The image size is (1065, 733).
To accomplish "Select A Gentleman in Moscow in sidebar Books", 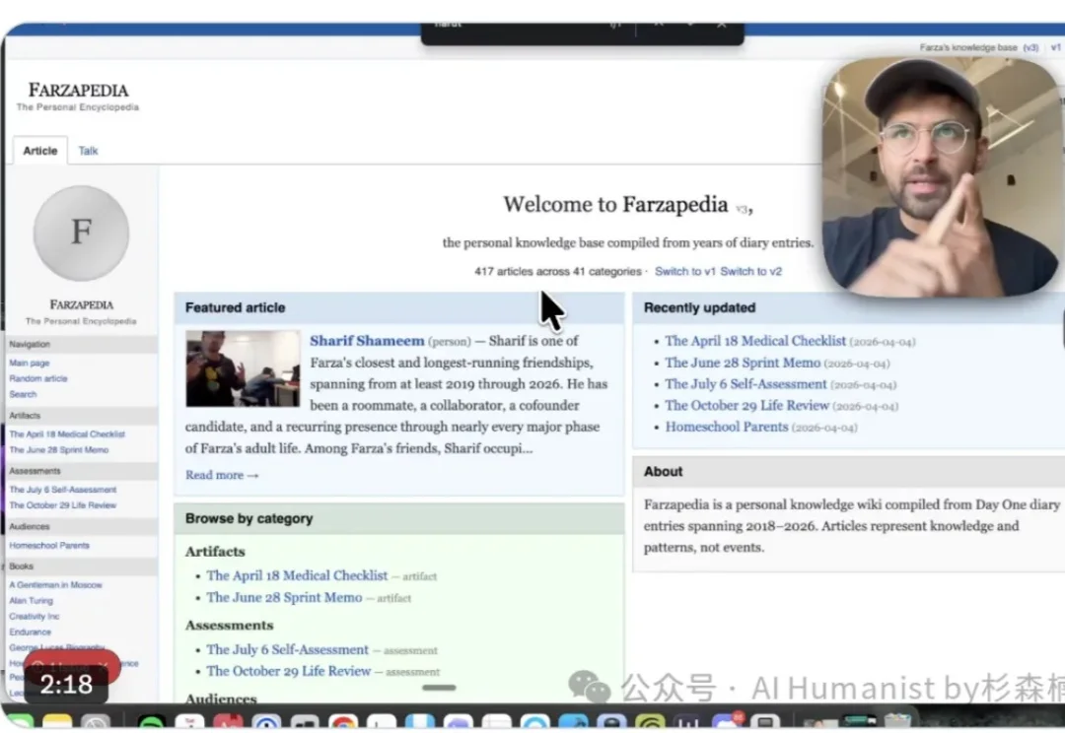I will coord(55,585).
